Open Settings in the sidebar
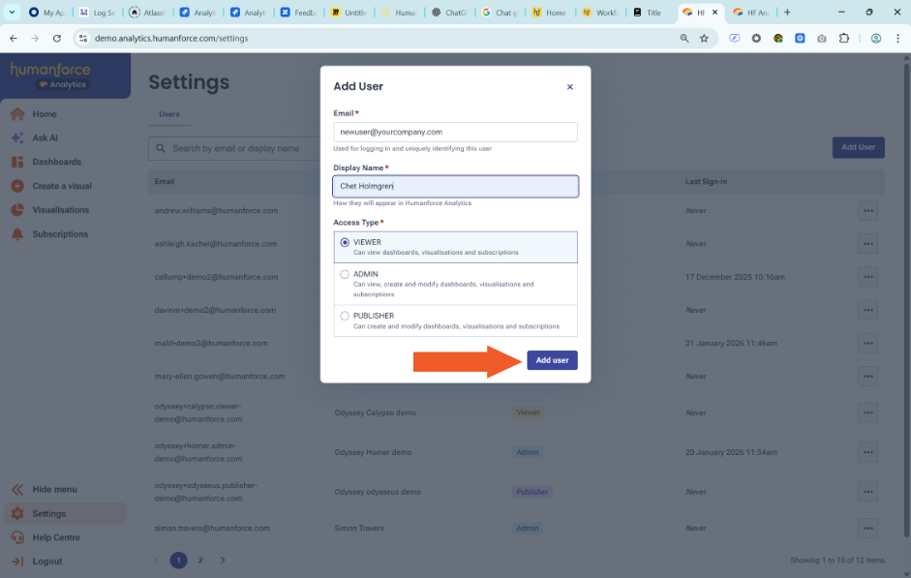 pyautogui.click(x=48, y=514)
